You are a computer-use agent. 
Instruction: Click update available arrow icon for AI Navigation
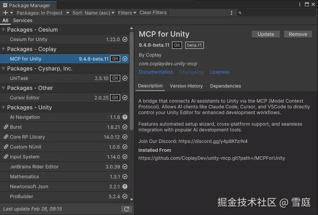[125, 117]
